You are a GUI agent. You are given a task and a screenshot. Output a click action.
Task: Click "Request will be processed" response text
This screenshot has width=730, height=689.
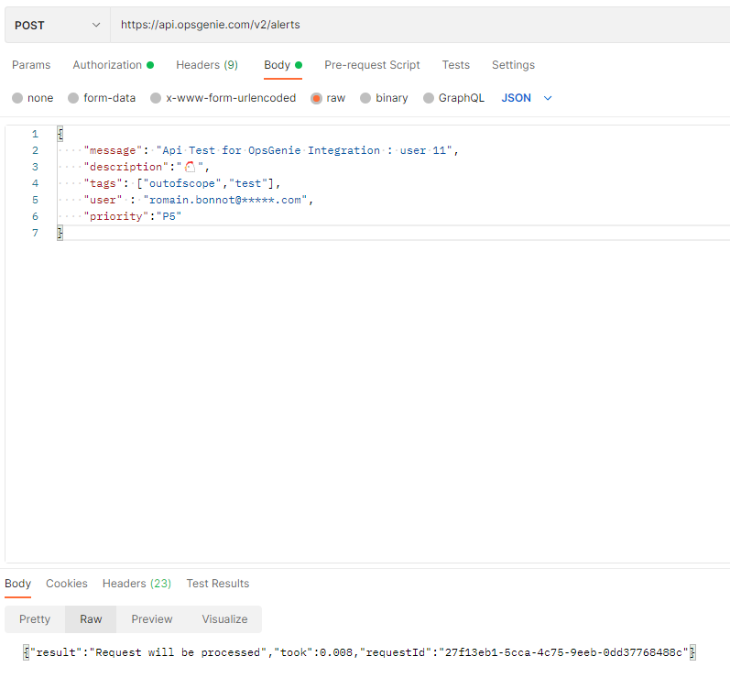pos(178,652)
